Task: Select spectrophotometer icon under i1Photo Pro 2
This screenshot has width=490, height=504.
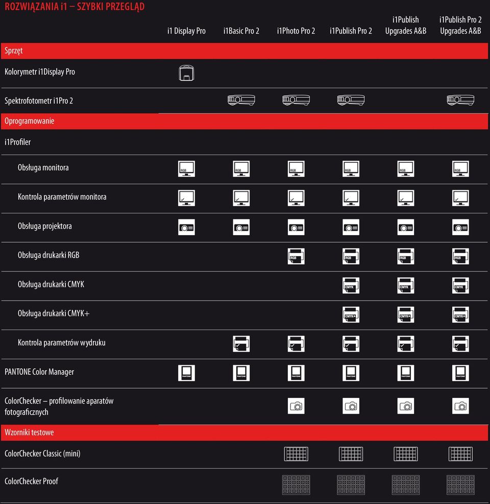Action: coord(296,100)
